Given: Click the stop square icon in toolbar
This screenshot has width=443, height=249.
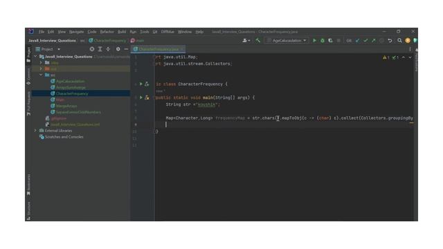Looking at the screenshot, I should (338, 41).
